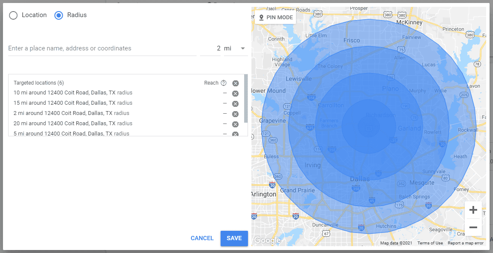The height and width of the screenshot is (253, 493).
Task: Click the Report a map error link
Action: 466,243
